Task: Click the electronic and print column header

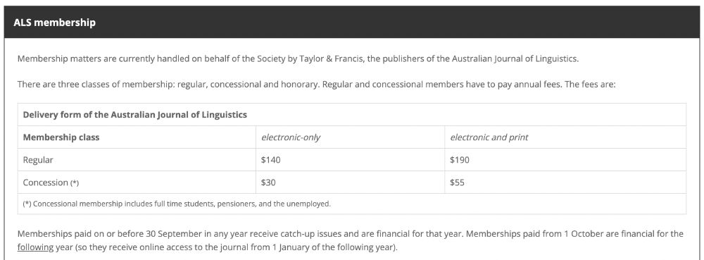Action: [489, 137]
